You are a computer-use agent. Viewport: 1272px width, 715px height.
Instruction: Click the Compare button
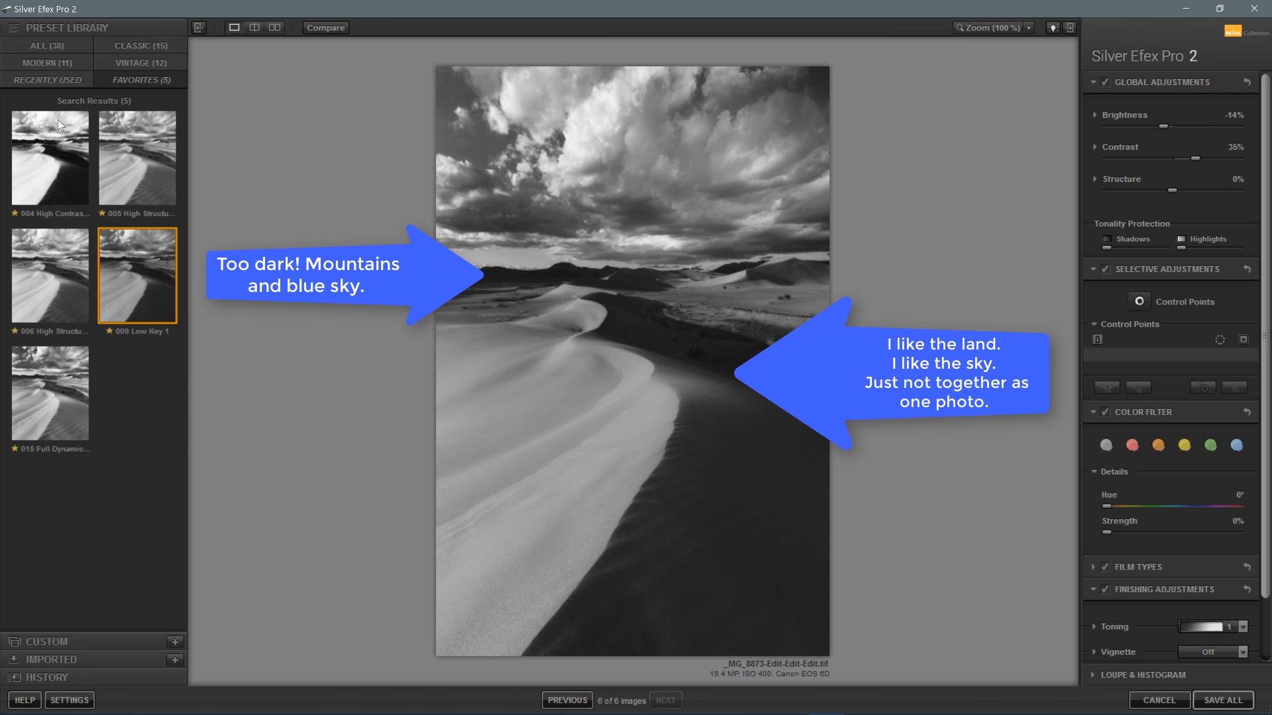[326, 28]
